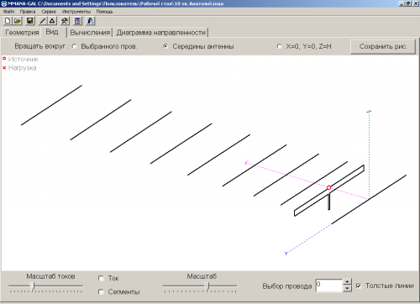The image size is (420, 304).
Task: Switch to the Вычисления tab
Action: click(x=90, y=33)
